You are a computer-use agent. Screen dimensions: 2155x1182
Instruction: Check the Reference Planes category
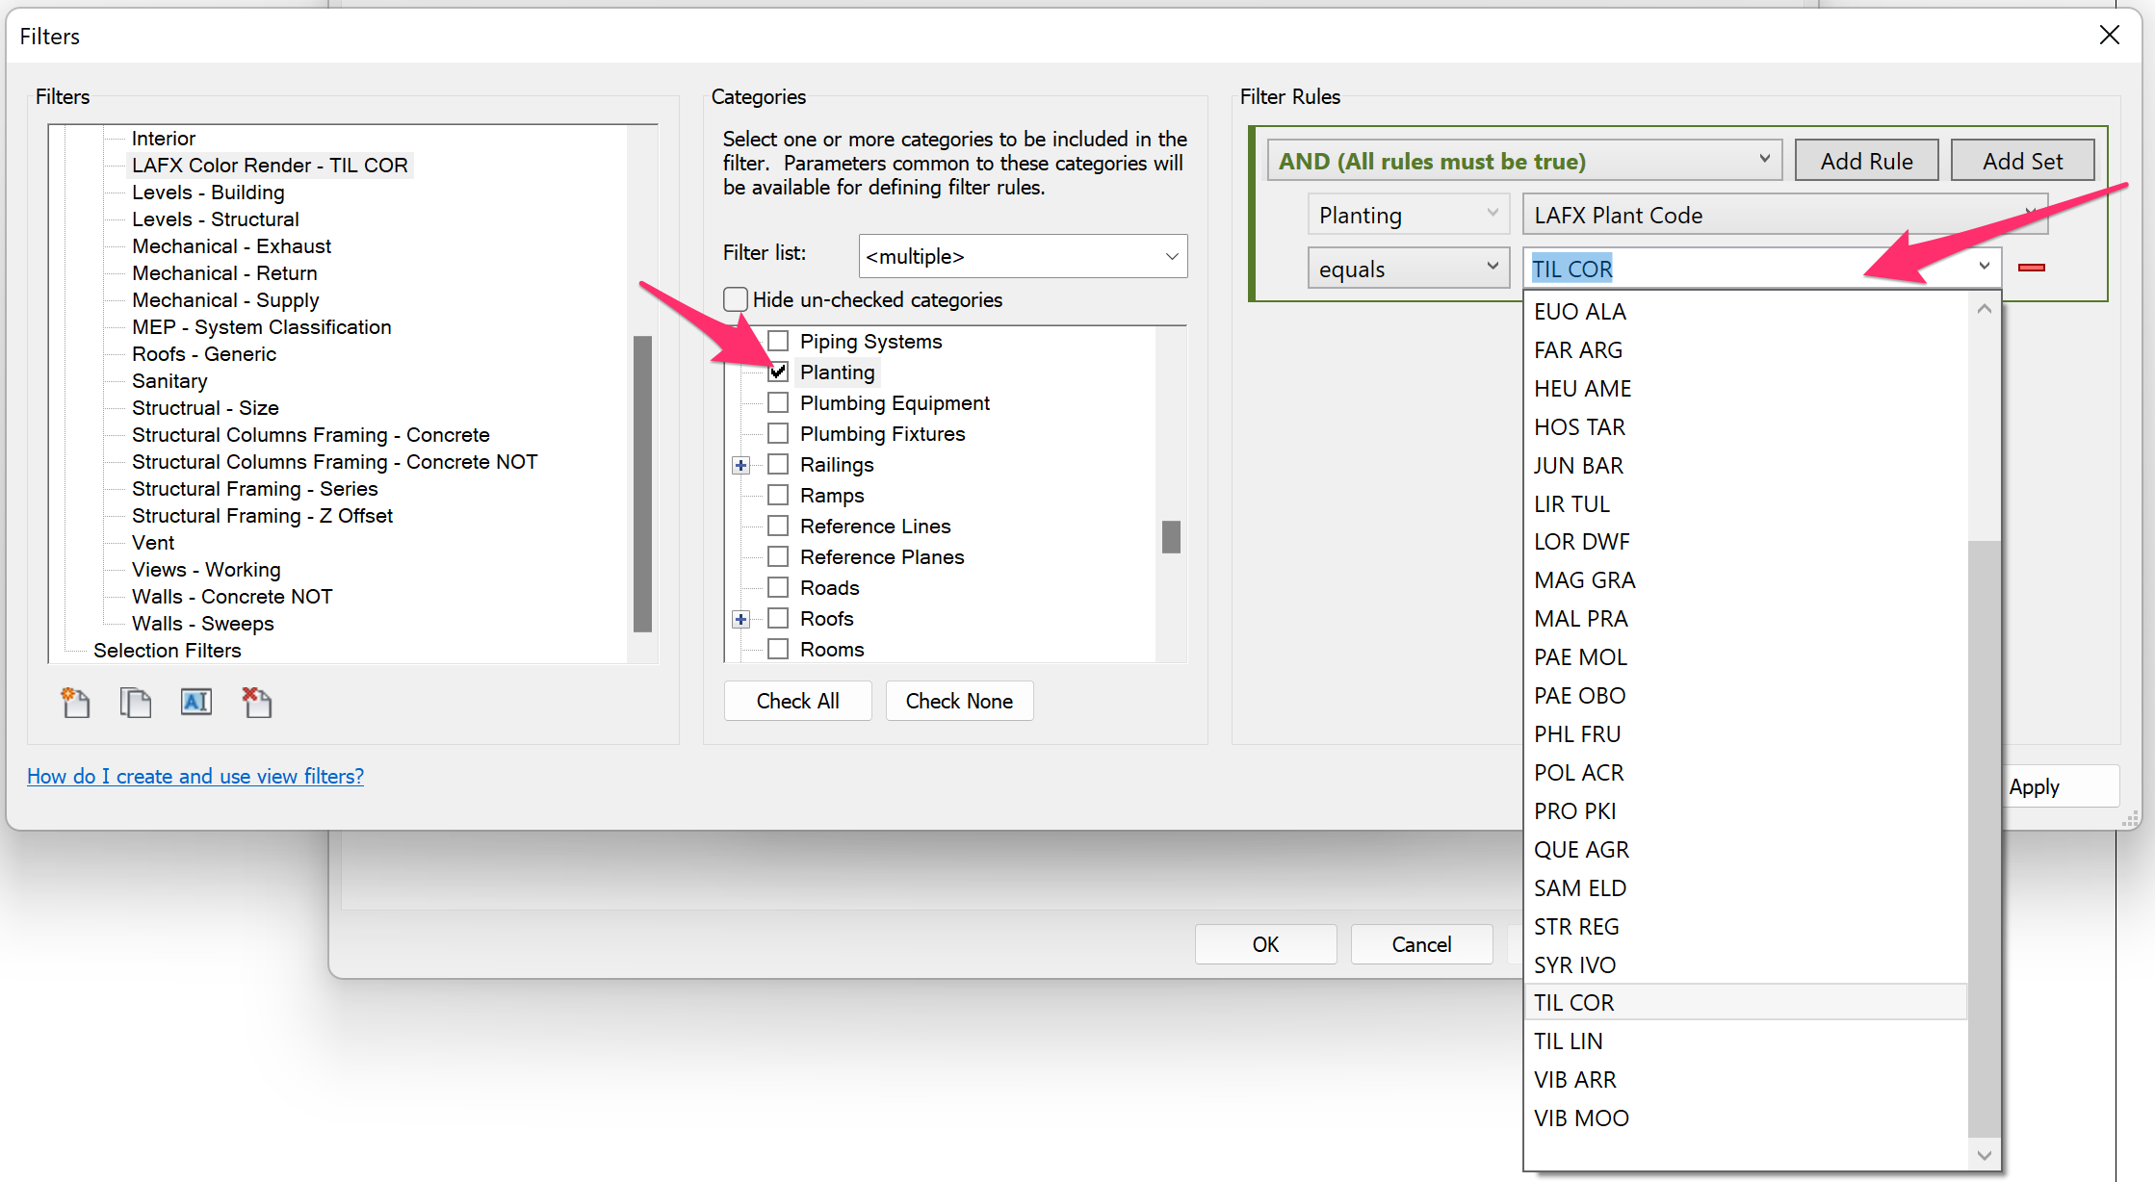tap(778, 556)
